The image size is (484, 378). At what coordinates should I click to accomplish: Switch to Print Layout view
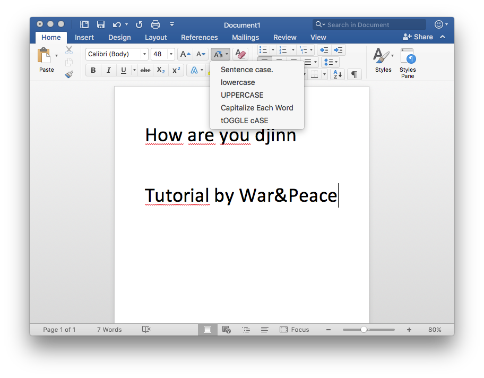pos(208,330)
